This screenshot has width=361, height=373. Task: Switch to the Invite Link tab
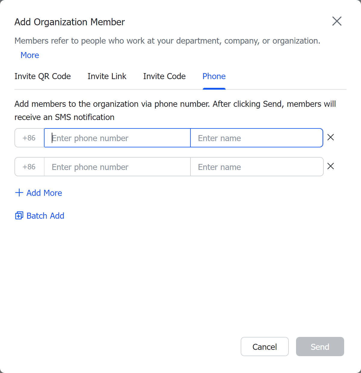click(x=107, y=76)
